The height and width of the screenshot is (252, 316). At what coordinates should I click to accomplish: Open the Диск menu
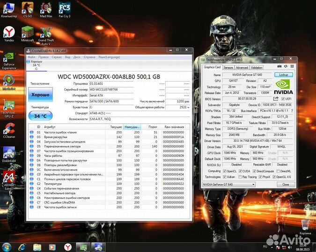click(x=77, y=57)
